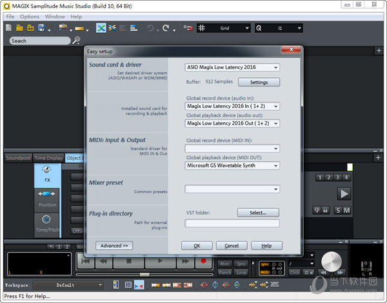
Task: Click the redo arrow icon
Action: (x=166, y=28)
